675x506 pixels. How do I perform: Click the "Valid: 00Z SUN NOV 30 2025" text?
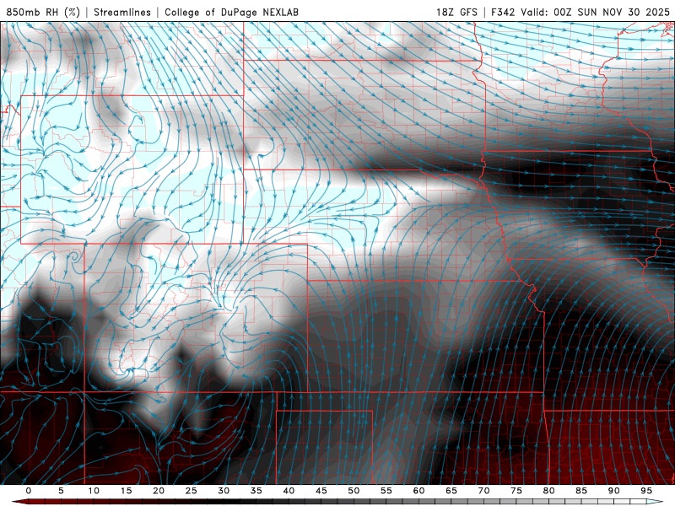596,12
